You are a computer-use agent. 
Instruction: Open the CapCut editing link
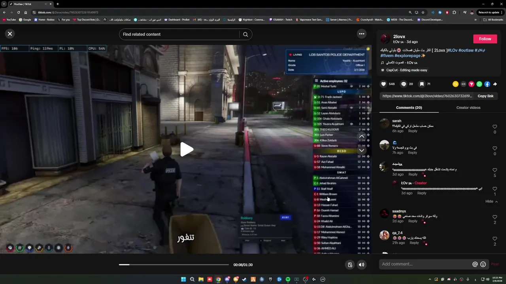[x=404, y=70]
